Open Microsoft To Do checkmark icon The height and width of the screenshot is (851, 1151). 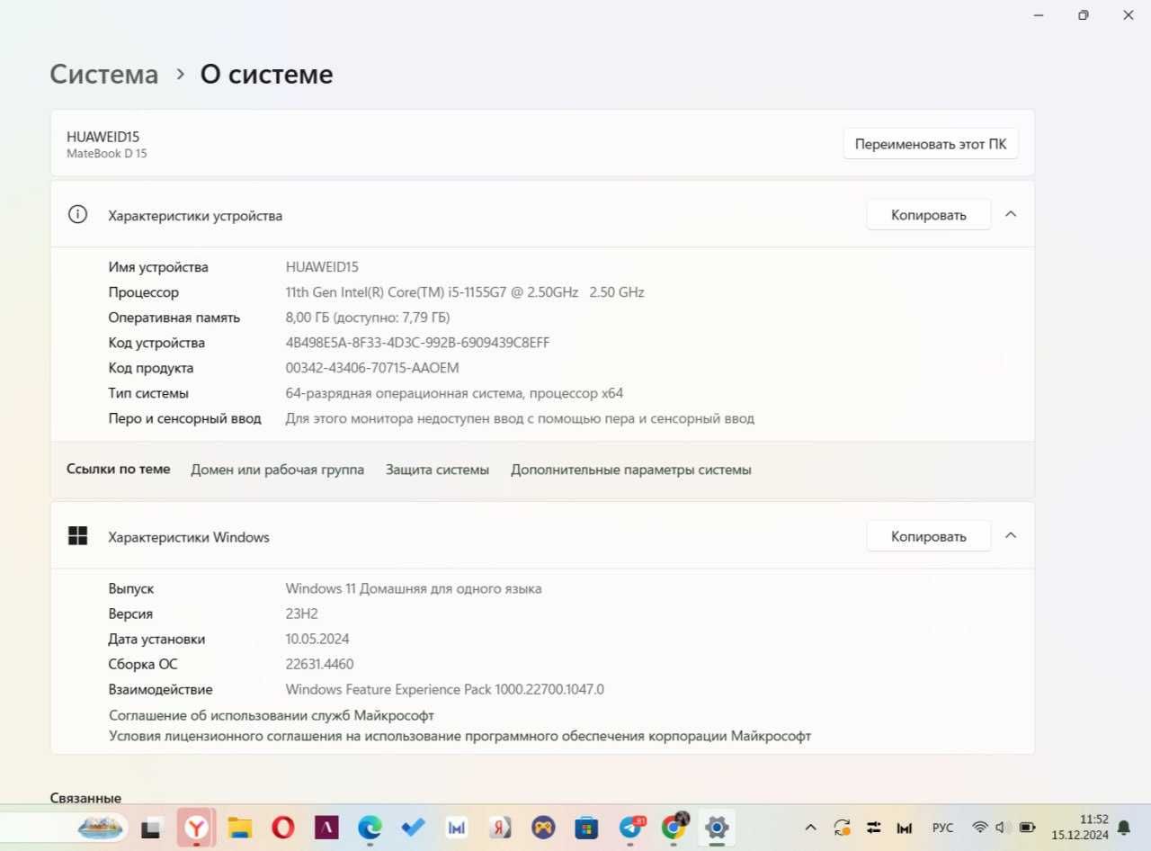pos(413,828)
